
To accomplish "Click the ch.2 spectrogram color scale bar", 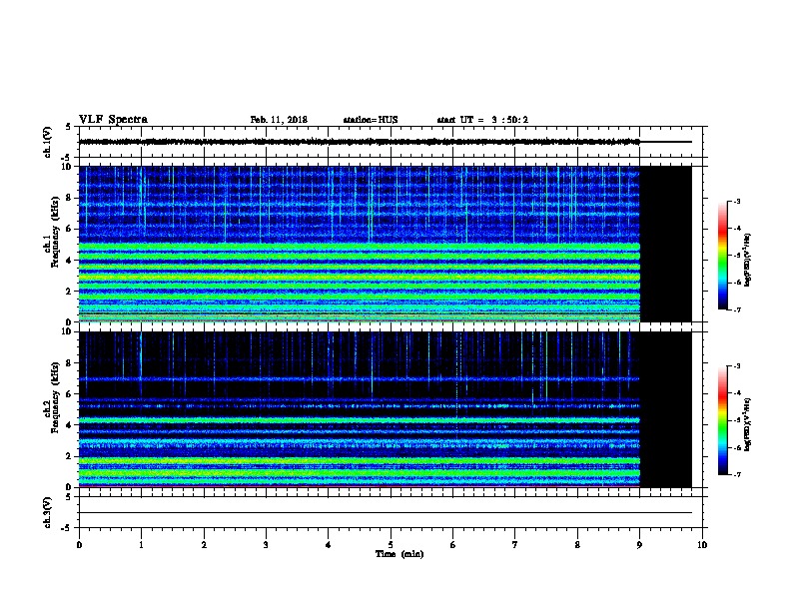I will click(x=722, y=420).
